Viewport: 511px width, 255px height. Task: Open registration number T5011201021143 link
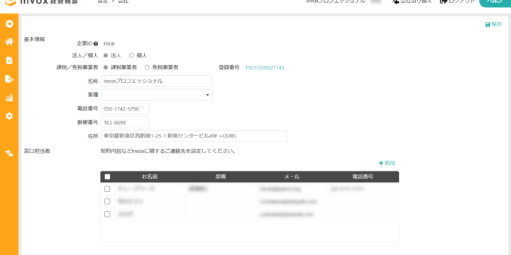[265, 68]
